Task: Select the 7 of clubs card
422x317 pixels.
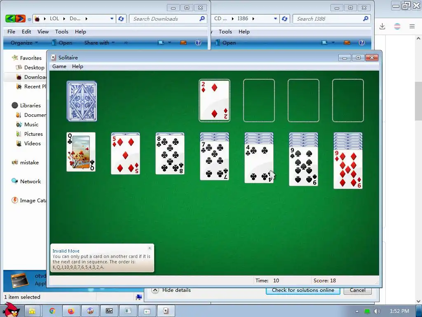Action: (x=214, y=161)
